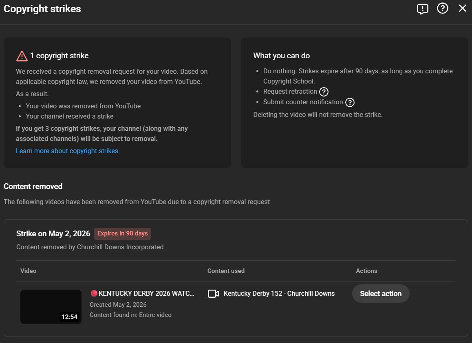Click the Expires in 90 days badge
The width and height of the screenshot is (472, 343).
(x=123, y=233)
